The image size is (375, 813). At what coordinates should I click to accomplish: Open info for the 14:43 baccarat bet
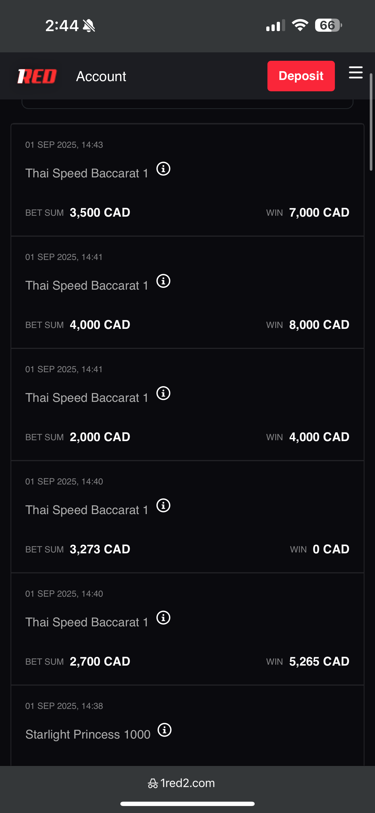[x=163, y=169]
